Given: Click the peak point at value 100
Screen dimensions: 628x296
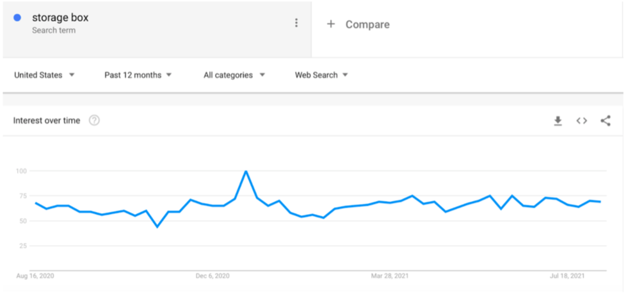Looking at the screenshot, I should [x=246, y=171].
